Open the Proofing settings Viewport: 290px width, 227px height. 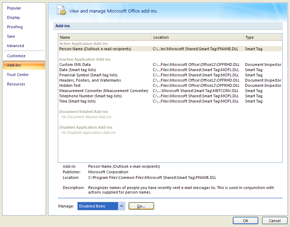15,27
